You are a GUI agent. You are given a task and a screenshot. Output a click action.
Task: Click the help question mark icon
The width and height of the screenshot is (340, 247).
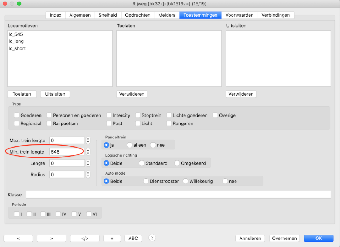(152, 238)
